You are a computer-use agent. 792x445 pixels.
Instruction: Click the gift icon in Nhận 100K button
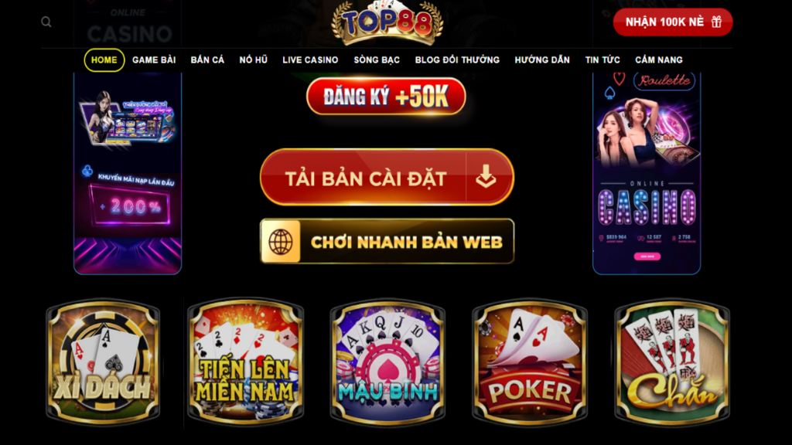[x=716, y=22]
